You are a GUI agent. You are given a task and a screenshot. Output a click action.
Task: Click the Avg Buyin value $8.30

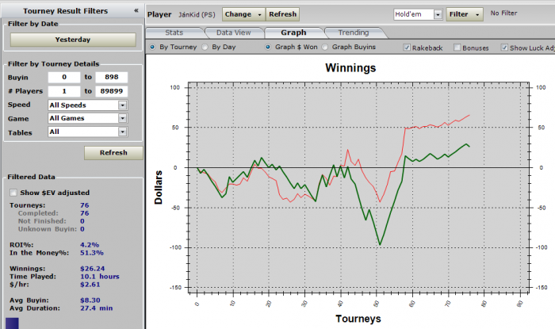coord(90,300)
